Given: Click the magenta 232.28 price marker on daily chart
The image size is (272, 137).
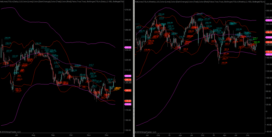Looking at the screenshot, I should point(128,47).
